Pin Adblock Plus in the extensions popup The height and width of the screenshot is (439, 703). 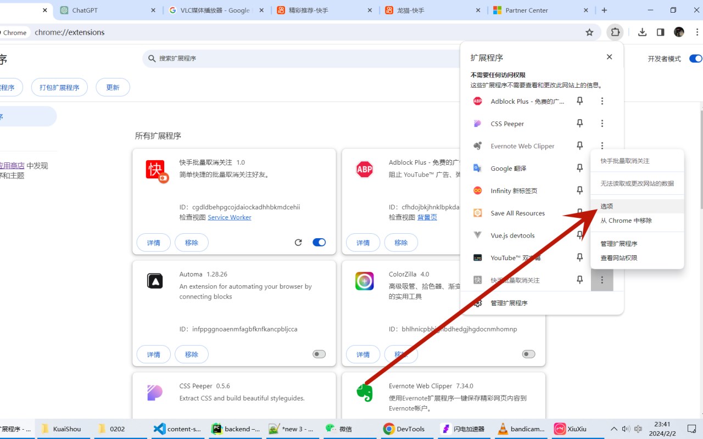579,101
